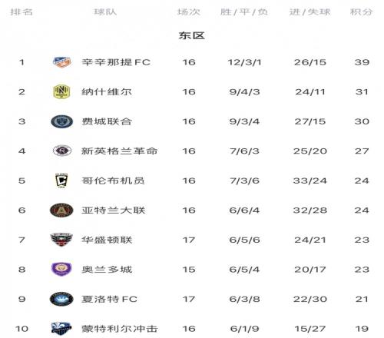384x338 pixels.
Task: Select the 费城联合 team name
Action: (107, 121)
